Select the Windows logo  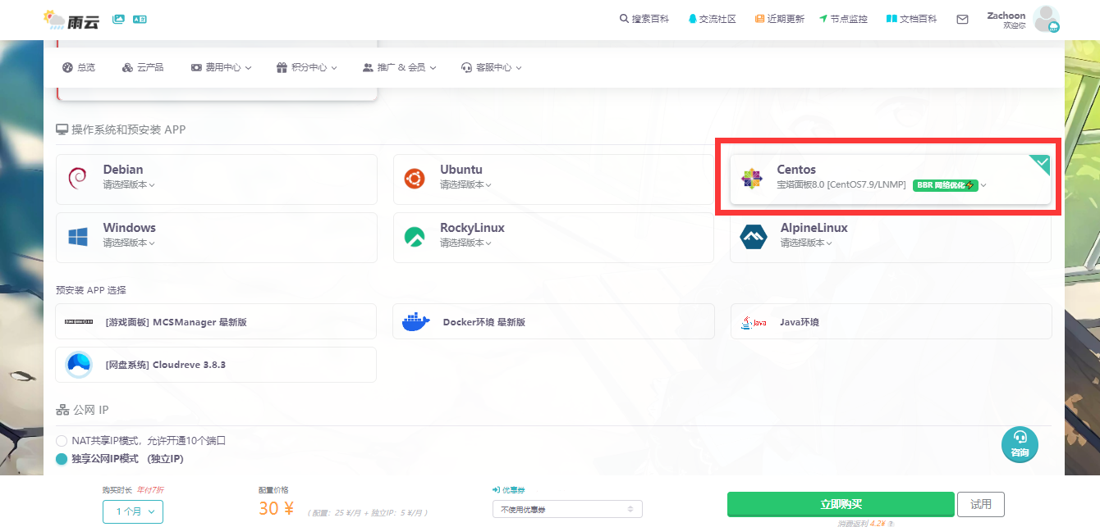(78, 237)
